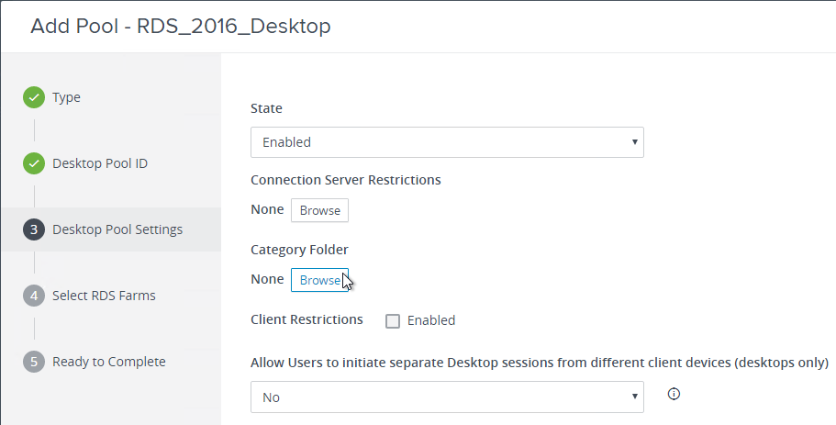Image resolution: width=836 pixels, height=425 pixels.
Task: Click the step 3 number circle
Action: (34, 229)
